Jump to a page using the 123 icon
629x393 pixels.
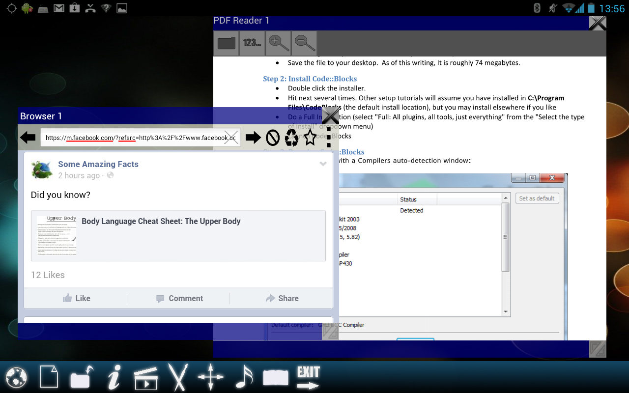(x=252, y=43)
